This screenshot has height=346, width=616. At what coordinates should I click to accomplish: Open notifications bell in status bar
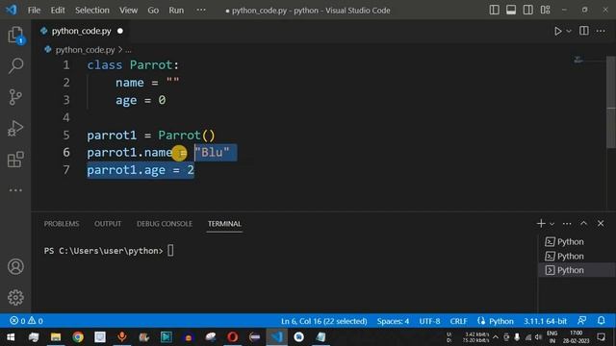[x=601, y=320]
